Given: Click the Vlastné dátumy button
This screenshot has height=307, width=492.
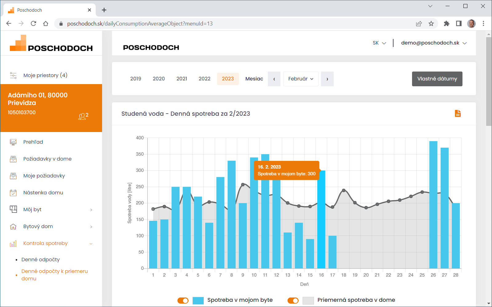Looking at the screenshot, I should [437, 79].
